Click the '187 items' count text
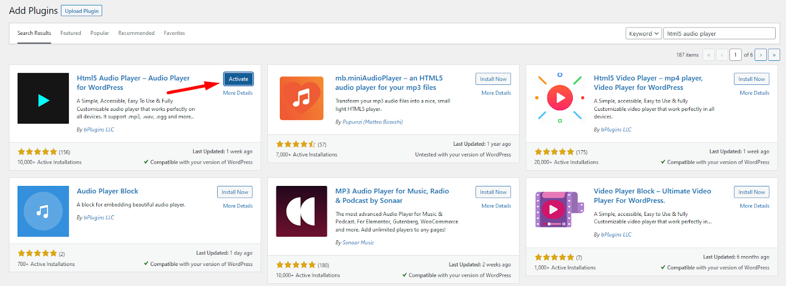 tap(687, 55)
